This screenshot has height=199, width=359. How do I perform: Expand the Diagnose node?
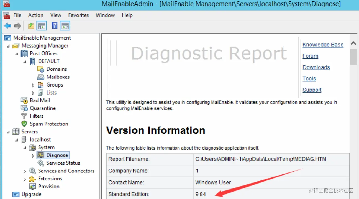33,156
